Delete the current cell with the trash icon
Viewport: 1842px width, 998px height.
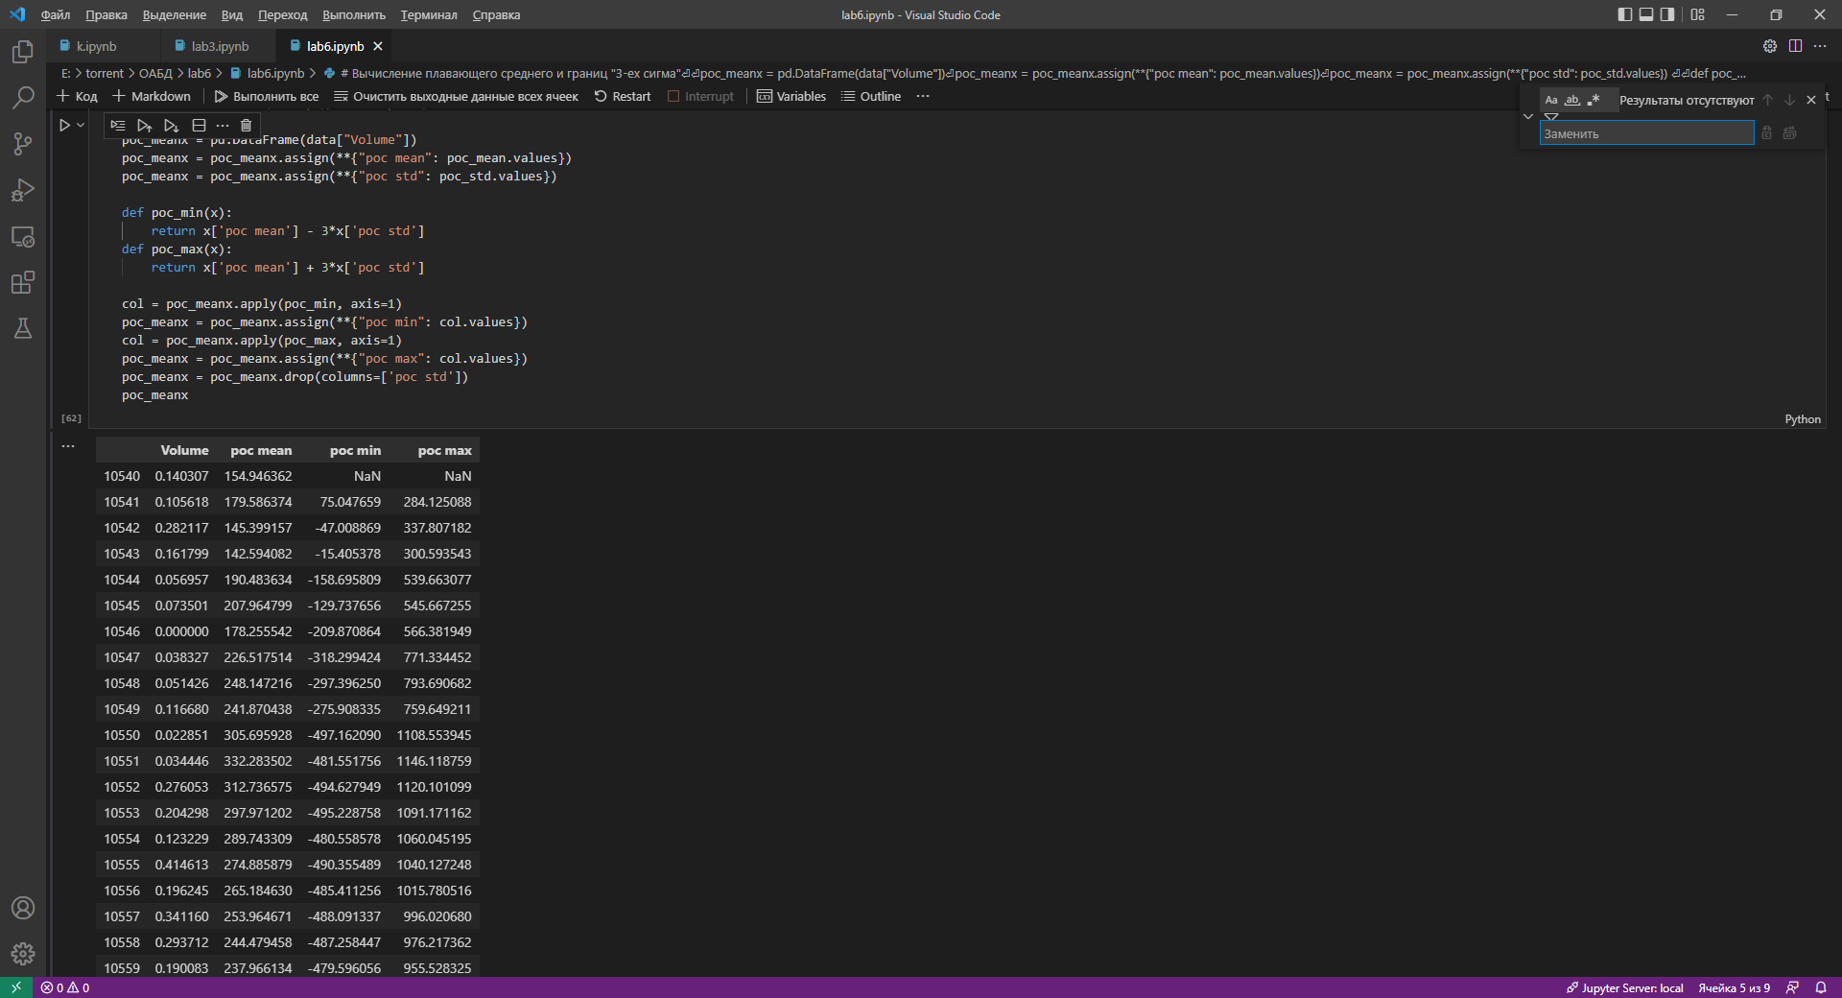pyautogui.click(x=246, y=125)
